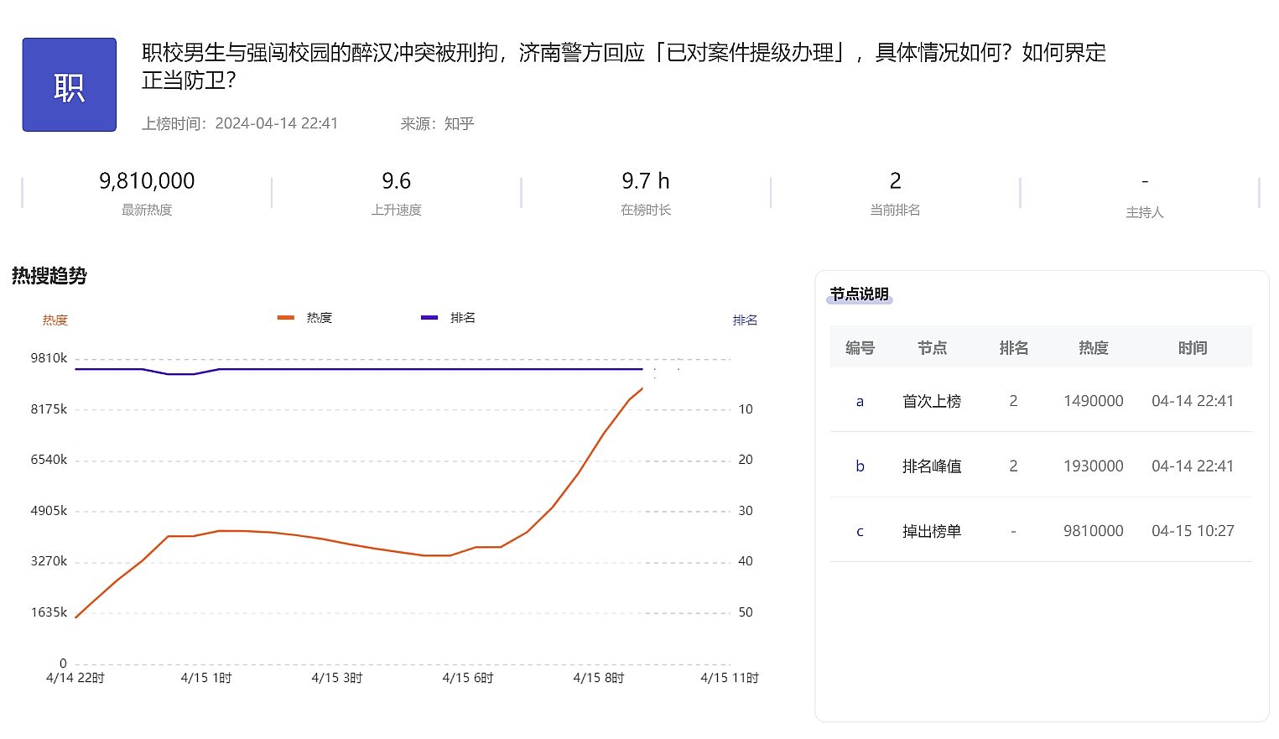Click the 当前排名 label
Image resolution: width=1279 pixels, height=739 pixels.
895,210
